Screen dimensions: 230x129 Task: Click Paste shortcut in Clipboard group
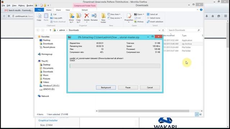pyautogui.click(x=58, y=21)
